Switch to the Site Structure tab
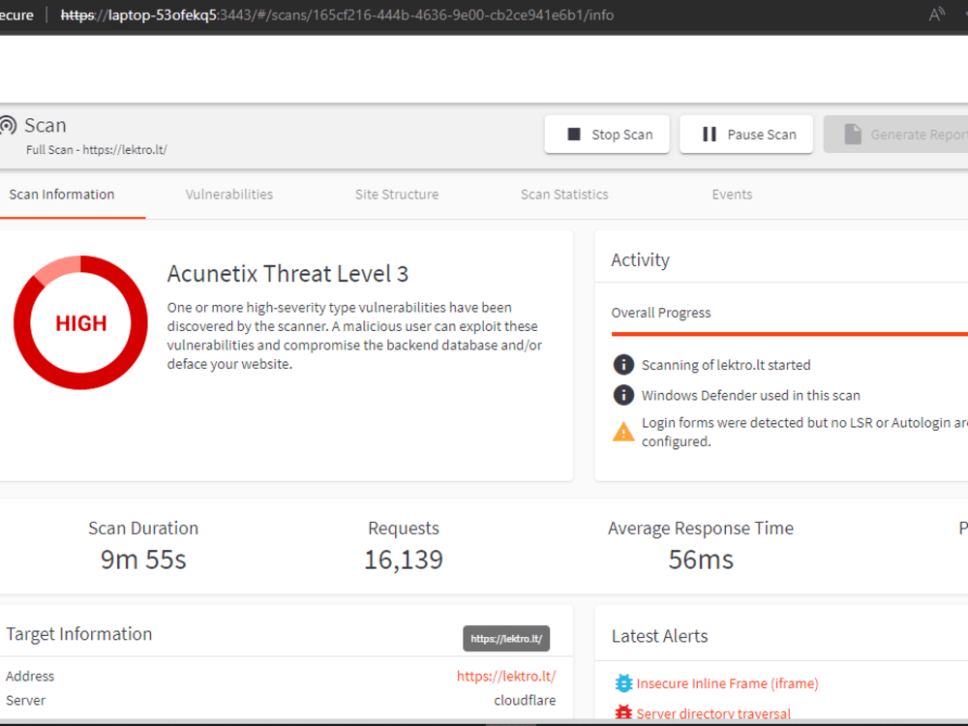This screenshot has width=968, height=726. (x=397, y=195)
